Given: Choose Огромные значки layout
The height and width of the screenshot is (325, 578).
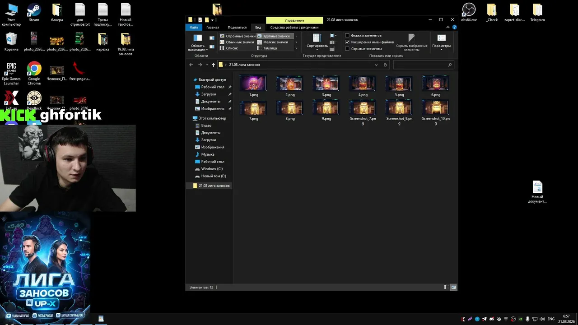Looking at the screenshot, I should click(238, 36).
